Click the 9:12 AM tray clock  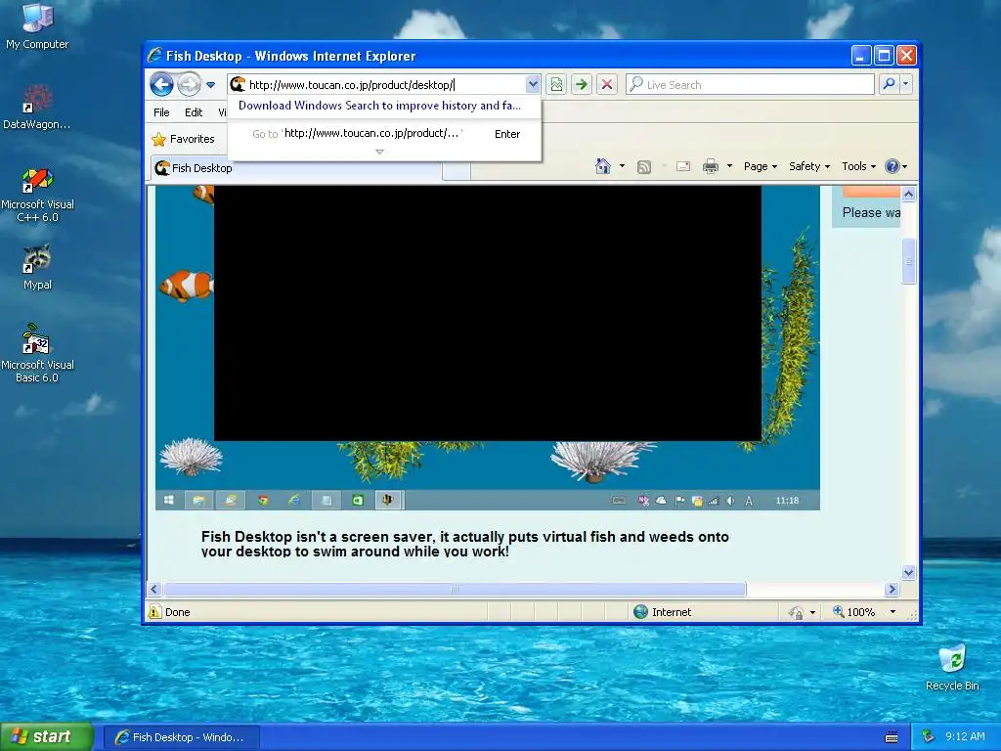point(965,737)
